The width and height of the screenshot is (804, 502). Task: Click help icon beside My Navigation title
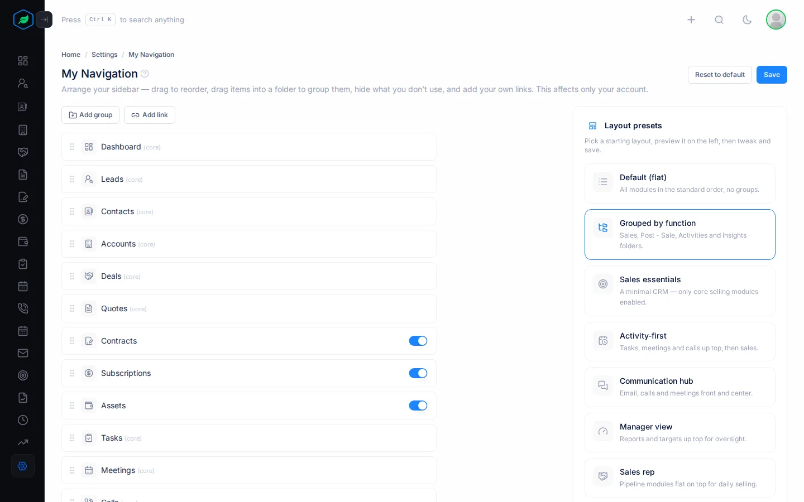[x=145, y=74]
